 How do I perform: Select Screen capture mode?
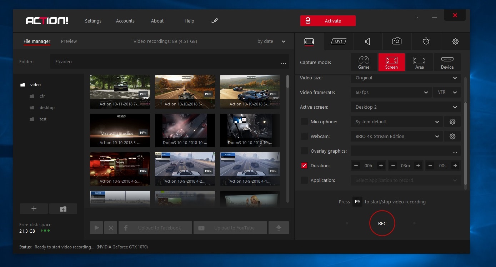pos(391,62)
